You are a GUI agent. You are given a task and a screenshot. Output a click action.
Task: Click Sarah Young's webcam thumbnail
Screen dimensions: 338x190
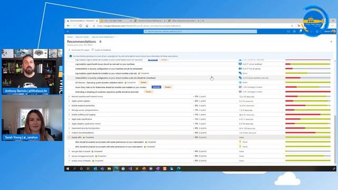tap(32, 118)
